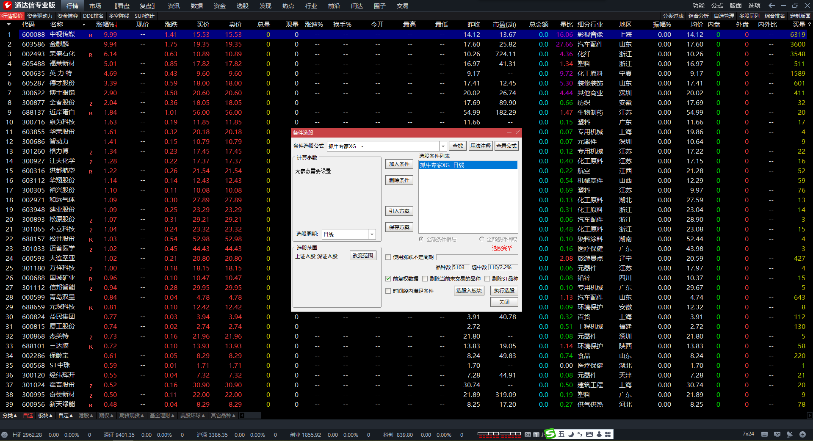Click the 改变范围 button
Image resolution: width=813 pixels, height=441 pixels.
363,256
